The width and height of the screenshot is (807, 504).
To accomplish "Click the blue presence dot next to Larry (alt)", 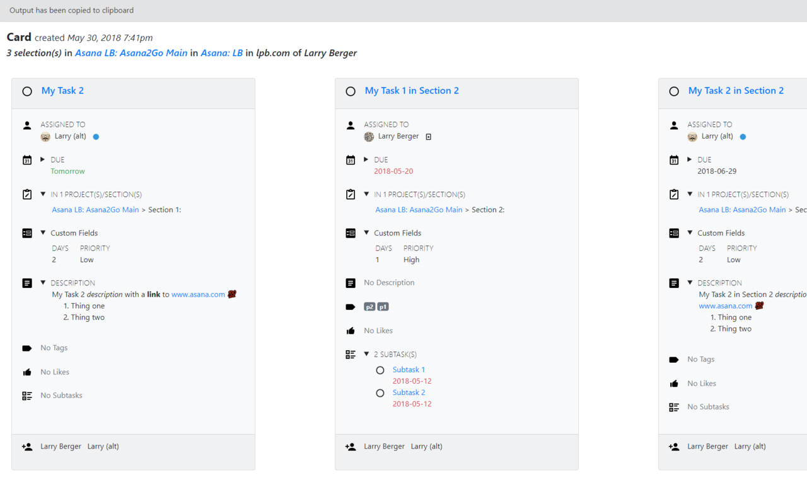I will pos(95,136).
